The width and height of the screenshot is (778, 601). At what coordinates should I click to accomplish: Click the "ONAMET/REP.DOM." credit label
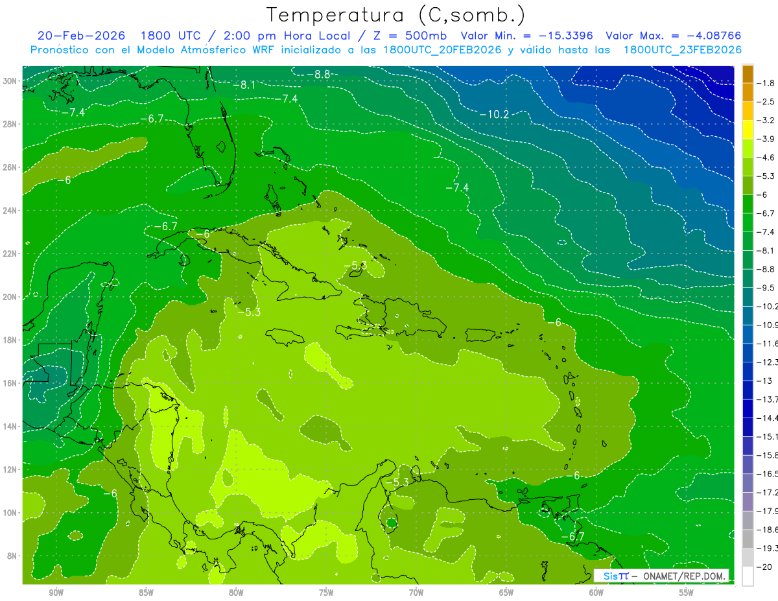pyautogui.click(x=684, y=576)
